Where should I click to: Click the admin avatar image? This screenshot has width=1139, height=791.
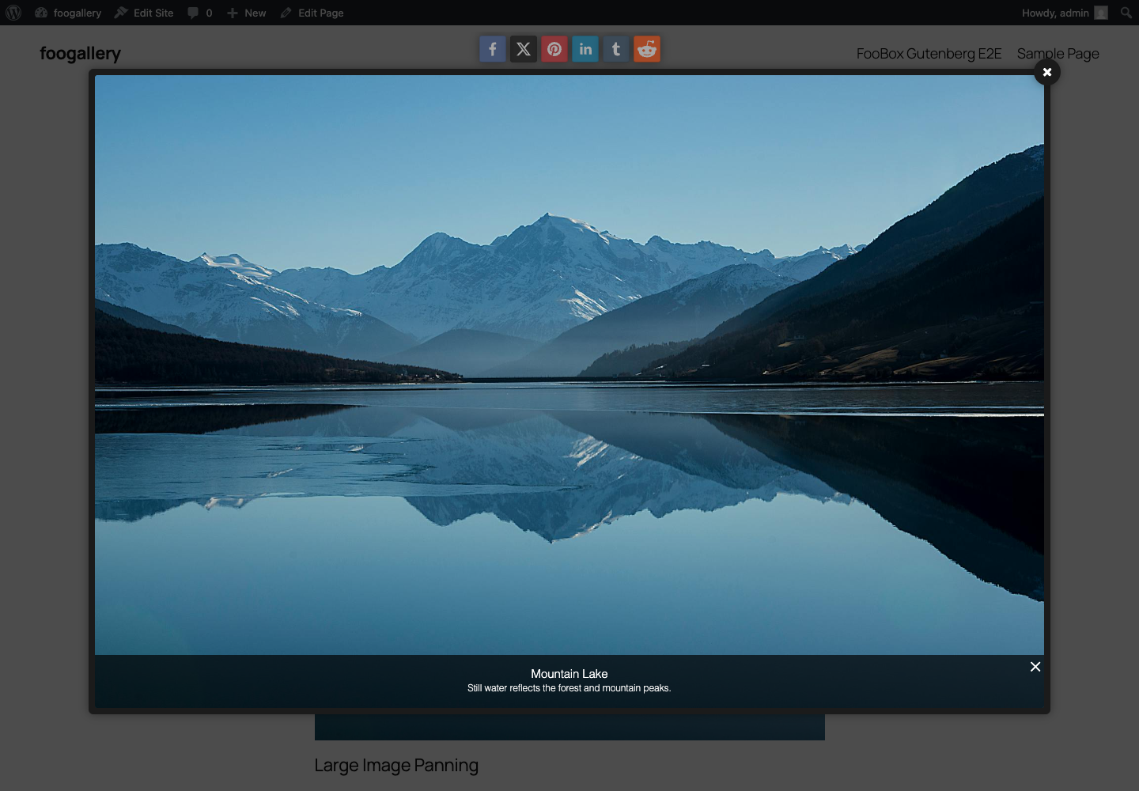pyautogui.click(x=1101, y=13)
